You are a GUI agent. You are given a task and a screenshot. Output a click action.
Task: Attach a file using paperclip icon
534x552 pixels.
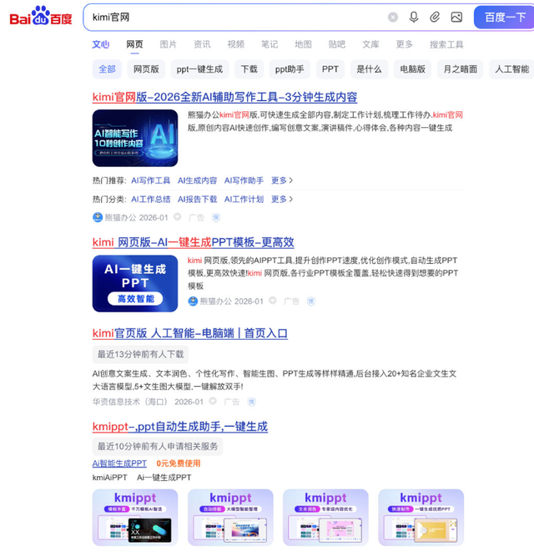435,17
